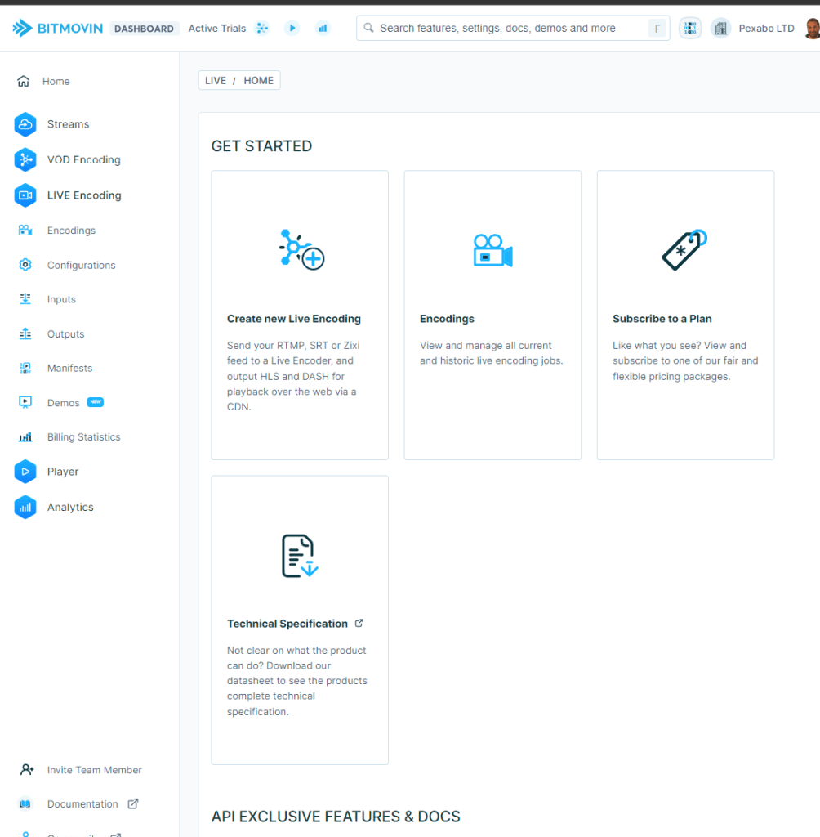
Task: Open Billing Statistics in the sidebar
Action: pos(84,437)
